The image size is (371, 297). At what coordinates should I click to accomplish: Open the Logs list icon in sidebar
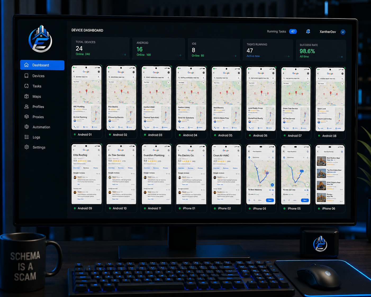(x=26, y=137)
